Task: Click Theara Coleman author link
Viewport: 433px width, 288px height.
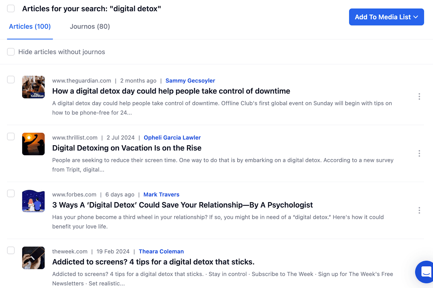Action: point(161,251)
